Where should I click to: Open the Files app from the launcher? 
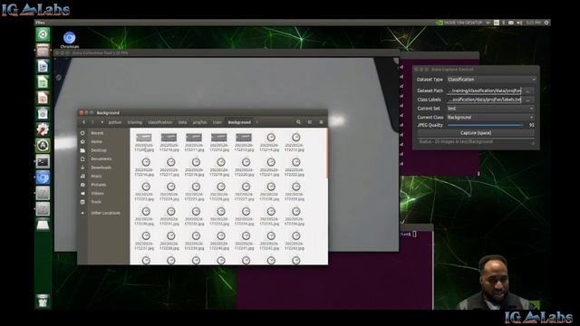point(43,51)
